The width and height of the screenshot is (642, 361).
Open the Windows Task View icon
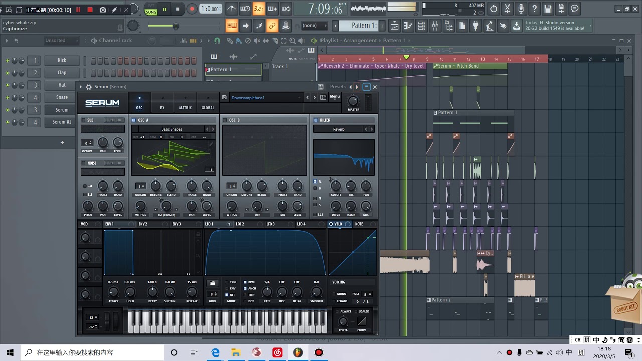click(194, 353)
